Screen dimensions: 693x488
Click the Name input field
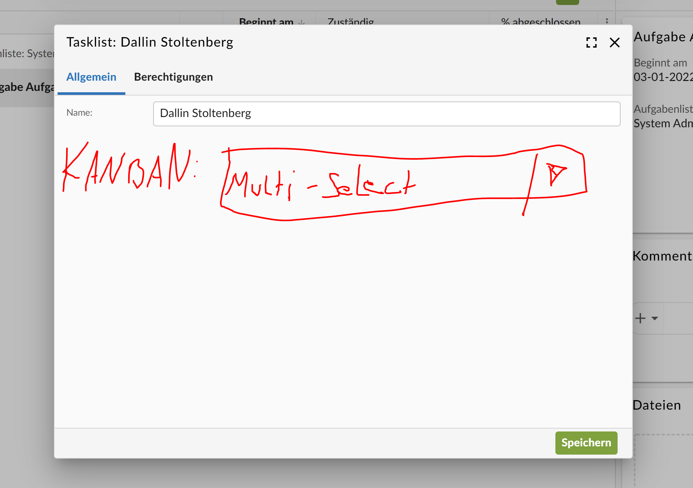pyautogui.click(x=386, y=114)
